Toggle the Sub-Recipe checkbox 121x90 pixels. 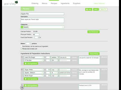click(x=21, y=46)
